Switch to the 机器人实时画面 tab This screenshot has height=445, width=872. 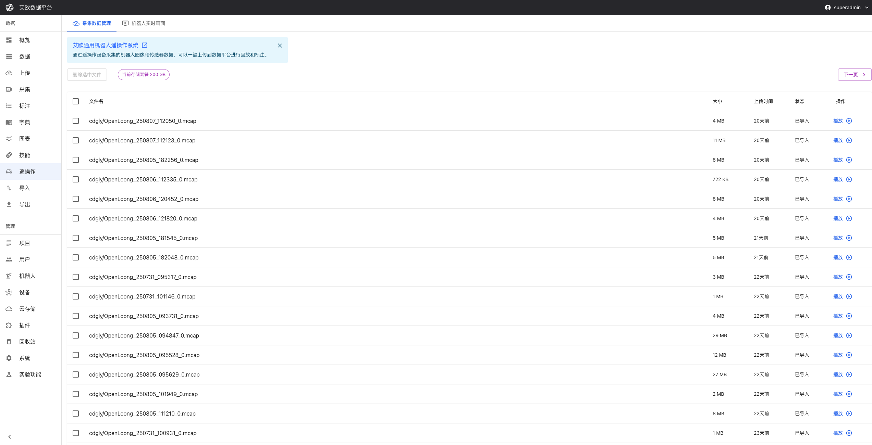click(x=144, y=23)
